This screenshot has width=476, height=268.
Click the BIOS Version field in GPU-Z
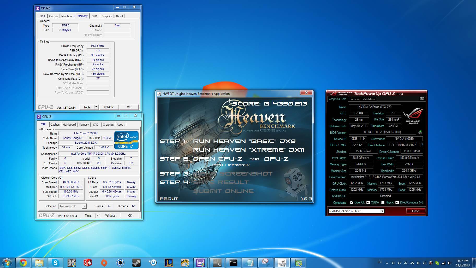382,132
